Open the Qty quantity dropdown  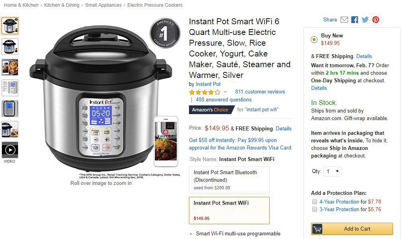coord(332,171)
